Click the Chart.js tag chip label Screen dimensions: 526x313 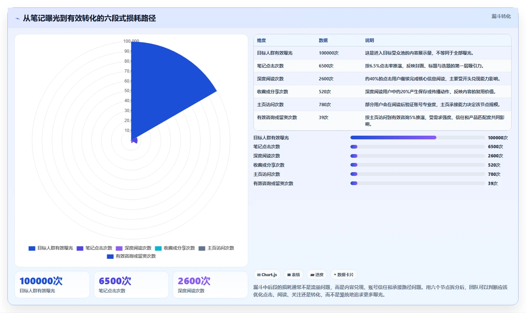click(269, 275)
